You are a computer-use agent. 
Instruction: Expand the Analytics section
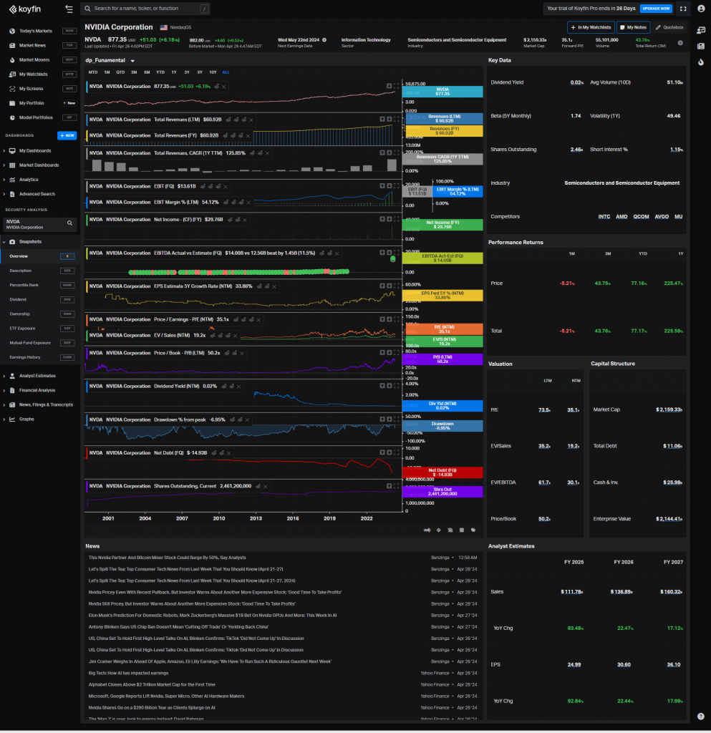[x=5, y=180]
